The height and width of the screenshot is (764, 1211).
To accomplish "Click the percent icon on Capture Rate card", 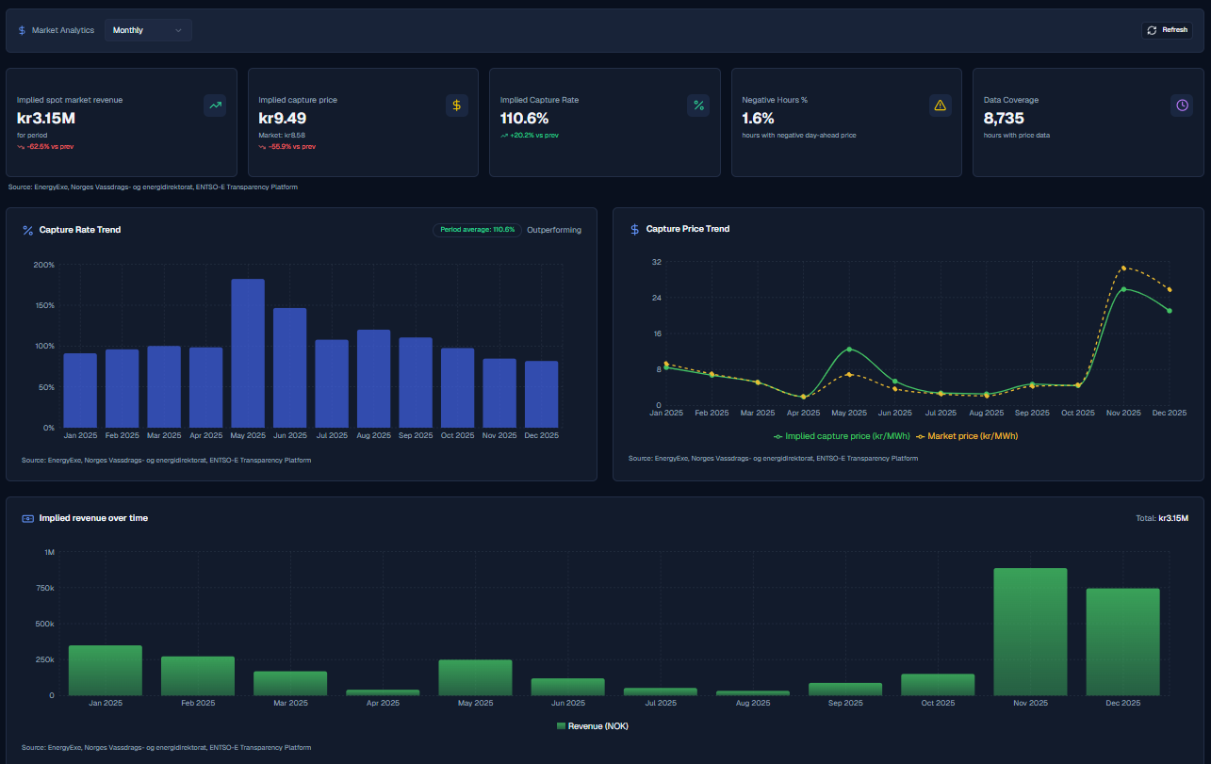I will [x=698, y=106].
